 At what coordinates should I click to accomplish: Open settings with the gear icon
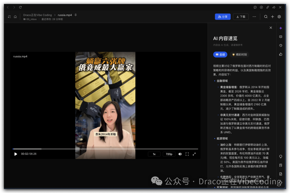279,16
